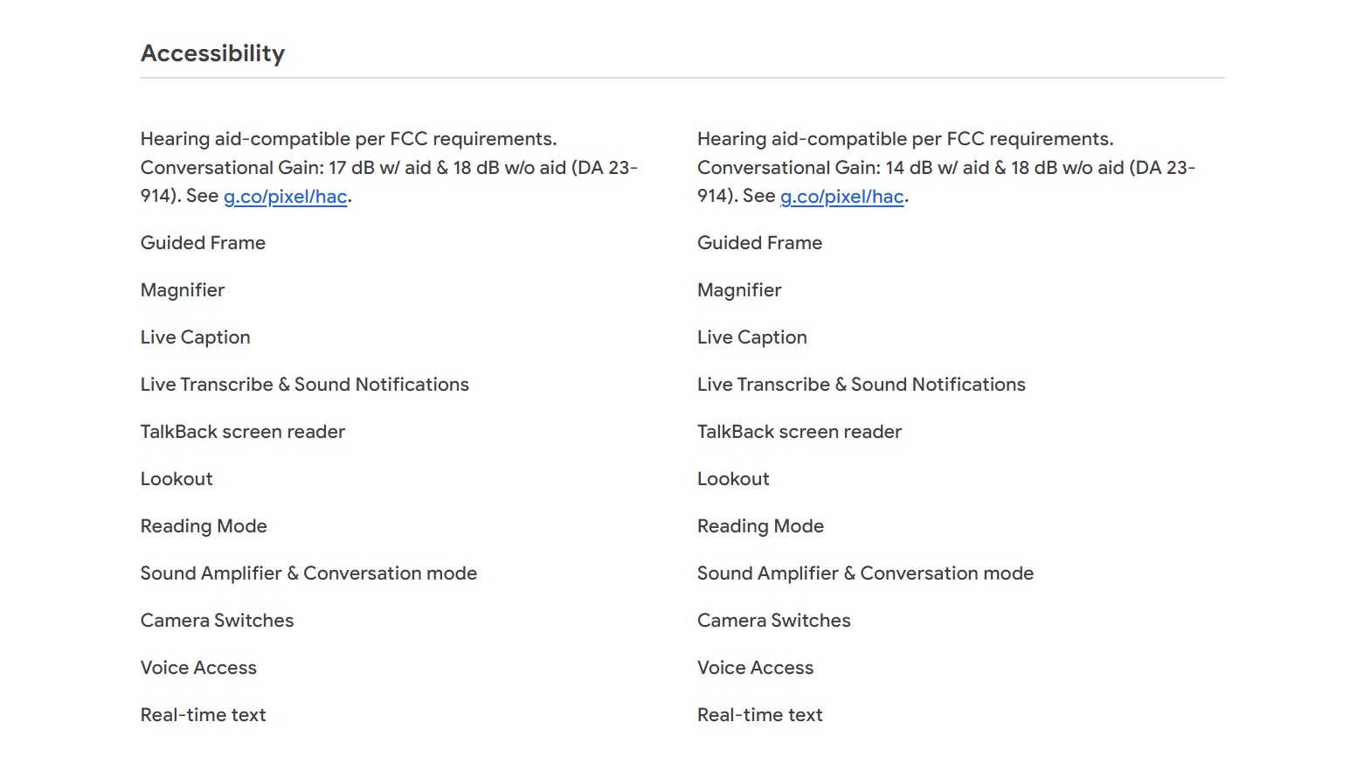Click the Accessibility section heading
This screenshot has width=1357, height=764.
tap(213, 53)
